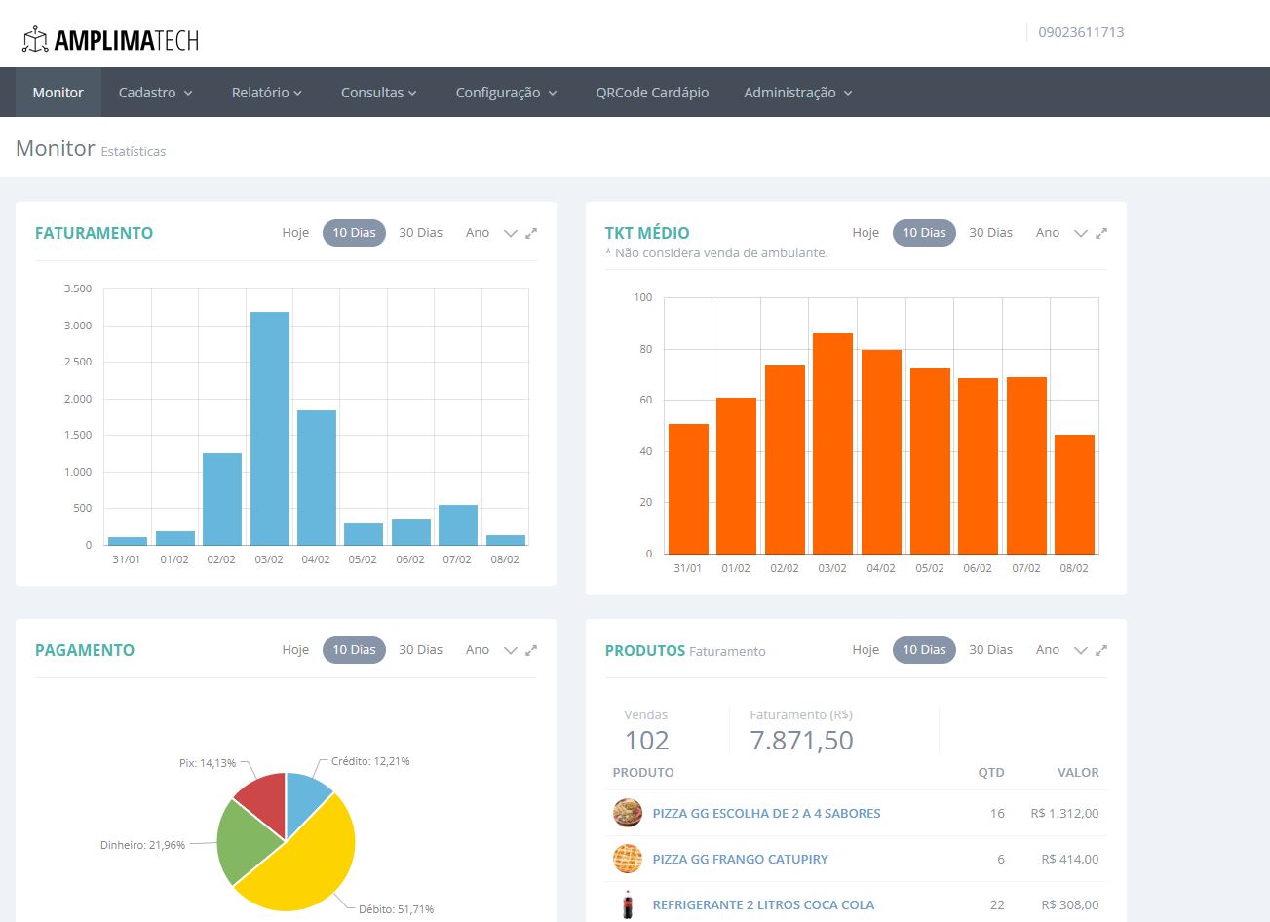Screen dimensions: 1270x922
Task: Select Ano in Pagamento panel
Action: click(x=478, y=650)
